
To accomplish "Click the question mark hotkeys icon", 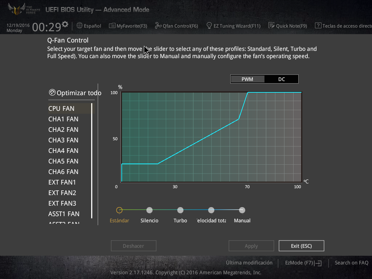I will click(x=318, y=25).
